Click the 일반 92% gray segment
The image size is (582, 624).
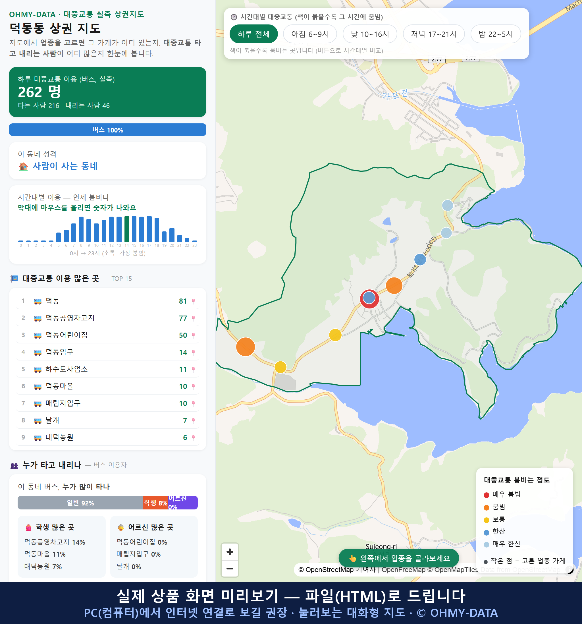(80, 503)
